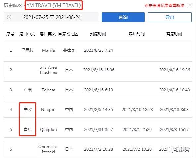Click the red 点击靠港记录查看轨迹 hint text
Screen dimensions: 196x158
[x=165, y=6]
